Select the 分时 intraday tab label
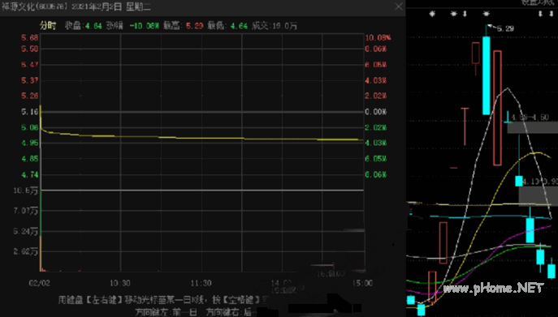The image size is (558, 317). coord(48,26)
